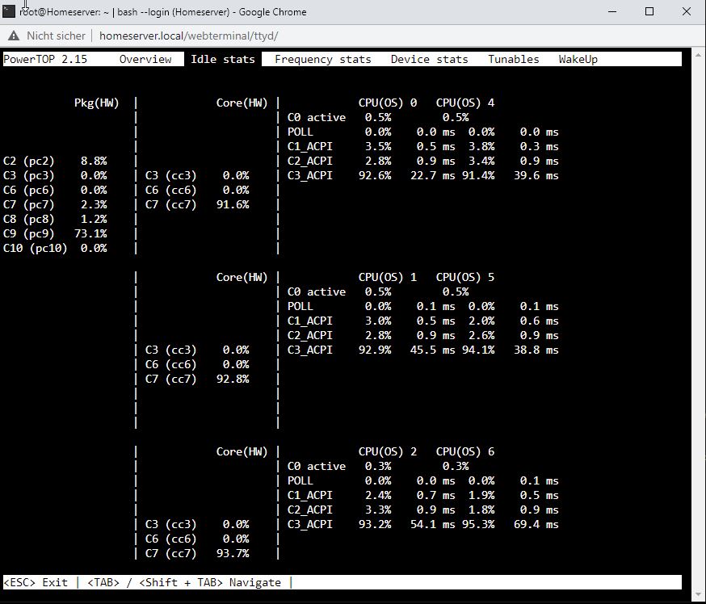706x604 pixels.
Task: Go to the Tunables tab
Action: coord(513,60)
